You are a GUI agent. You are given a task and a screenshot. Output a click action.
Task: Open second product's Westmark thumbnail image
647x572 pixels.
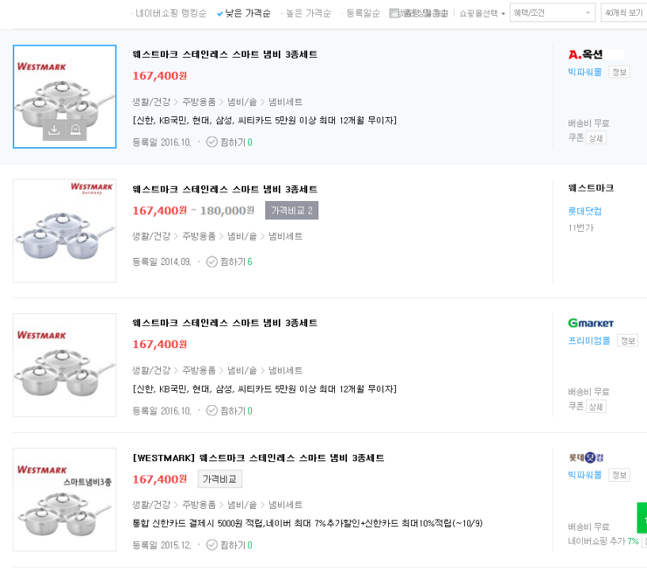pyautogui.click(x=65, y=231)
